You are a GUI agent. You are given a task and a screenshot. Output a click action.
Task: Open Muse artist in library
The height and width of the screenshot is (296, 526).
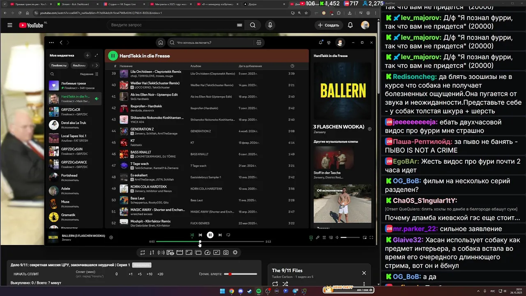click(x=75, y=204)
